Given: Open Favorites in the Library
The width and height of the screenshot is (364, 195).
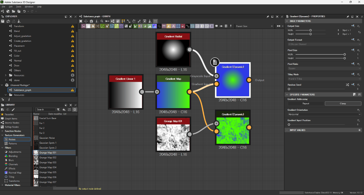Looking at the screenshot, I should pos(16,114).
